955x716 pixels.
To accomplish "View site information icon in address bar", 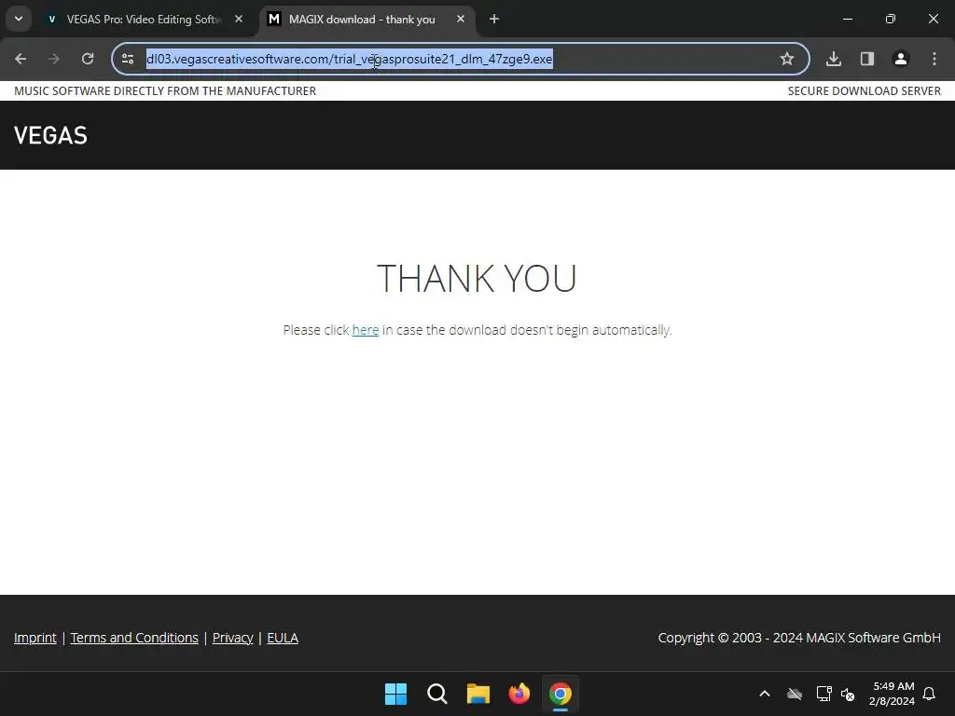I will coord(128,59).
